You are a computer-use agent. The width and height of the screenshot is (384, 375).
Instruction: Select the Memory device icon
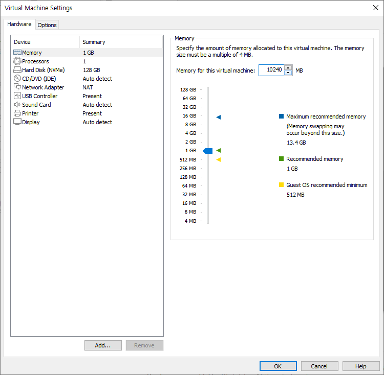click(17, 52)
